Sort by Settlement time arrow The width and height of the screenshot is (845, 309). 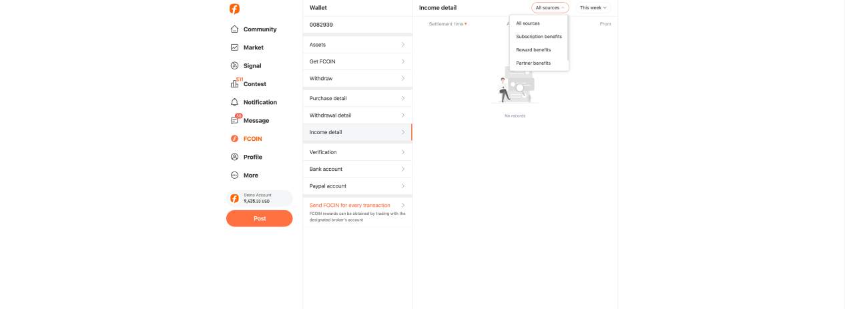[466, 24]
